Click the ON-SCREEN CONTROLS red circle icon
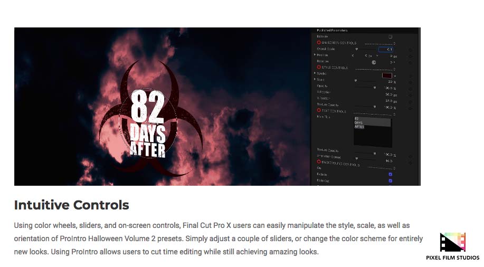Viewport: 484px width, 267px height. (x=319, y=43)
